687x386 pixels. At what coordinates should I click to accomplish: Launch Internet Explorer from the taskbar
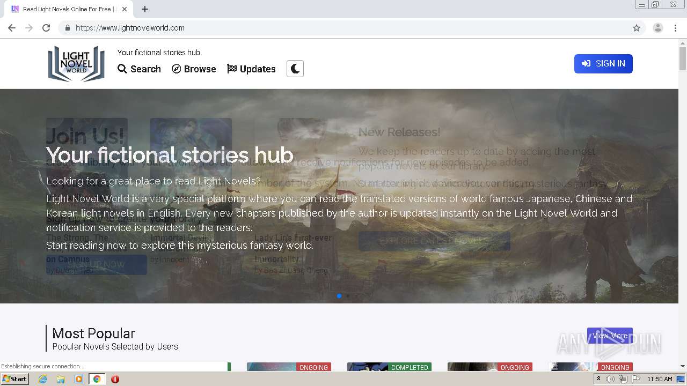[43, 379]
